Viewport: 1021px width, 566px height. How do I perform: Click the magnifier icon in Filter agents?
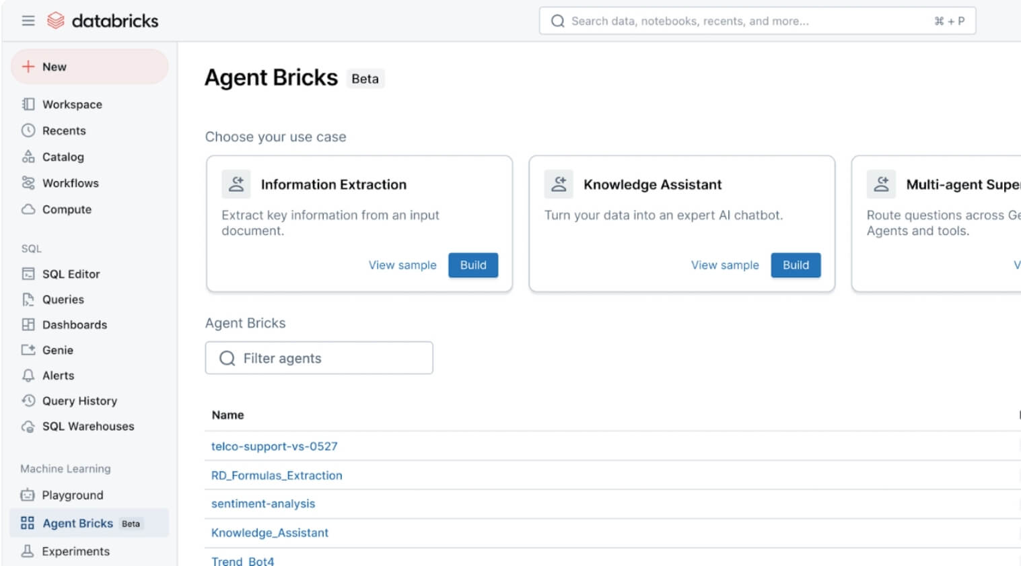click(x=227, y=358)
